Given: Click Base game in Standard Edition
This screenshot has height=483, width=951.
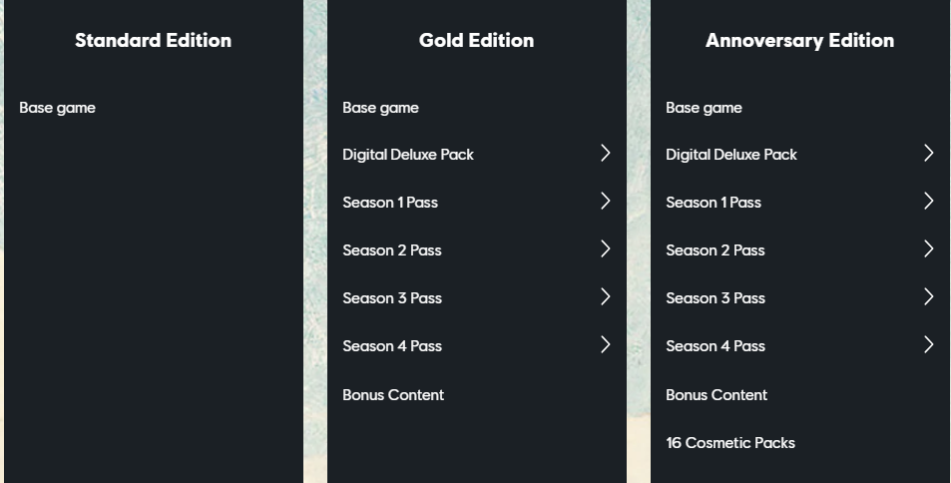Looking at the screenshot, I should click(x=57, y=108).
